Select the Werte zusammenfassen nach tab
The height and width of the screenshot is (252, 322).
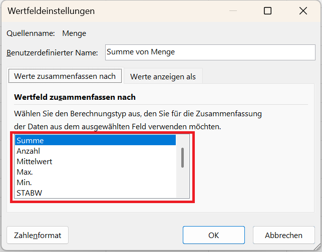[x=65, y=76]
